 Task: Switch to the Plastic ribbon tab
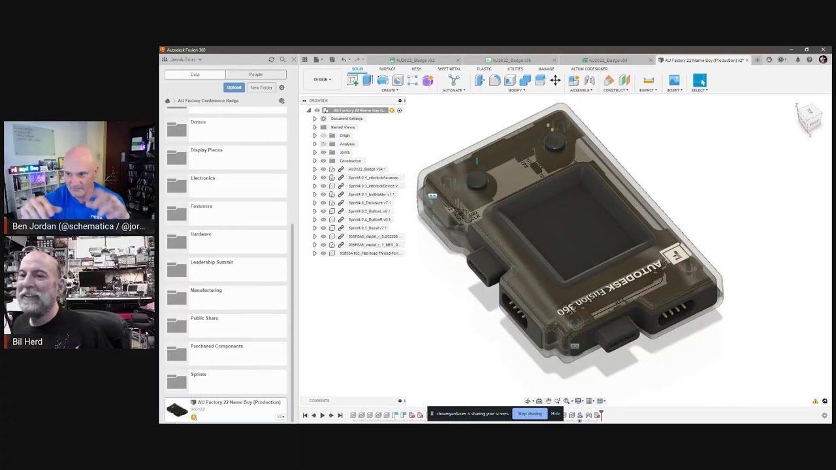coord(484,69)
